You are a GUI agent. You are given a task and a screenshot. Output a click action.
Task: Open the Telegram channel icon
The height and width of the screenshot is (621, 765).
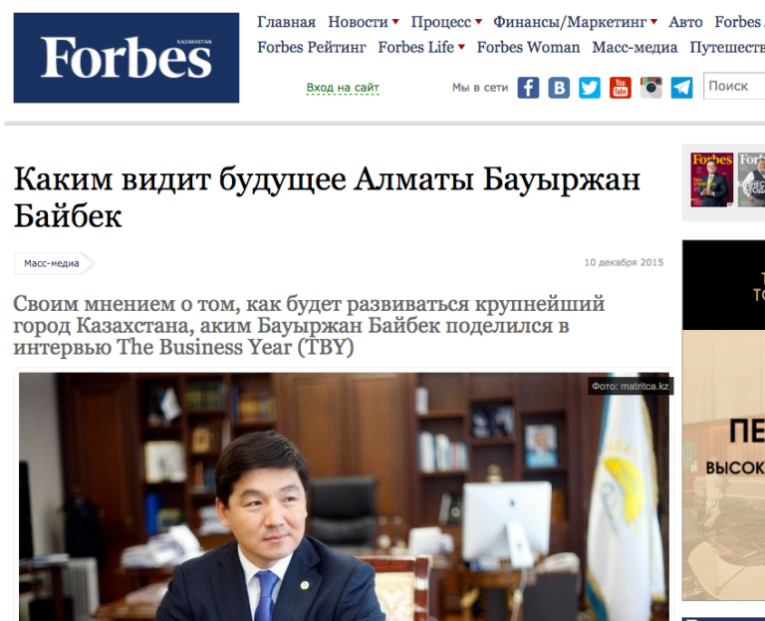[x=681, y=88]
